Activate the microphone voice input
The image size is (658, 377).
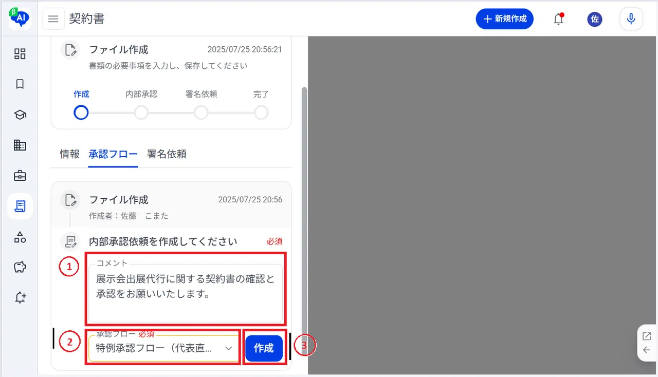(631, 19)
